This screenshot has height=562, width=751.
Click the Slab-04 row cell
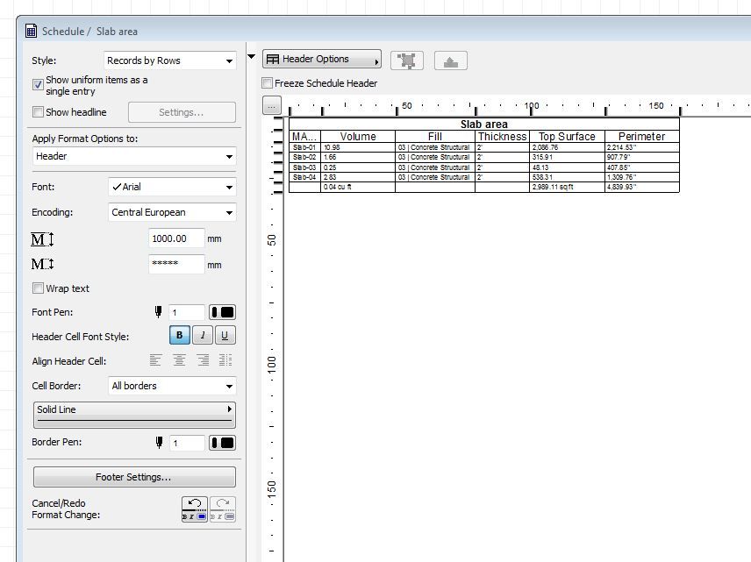(304, 177)
